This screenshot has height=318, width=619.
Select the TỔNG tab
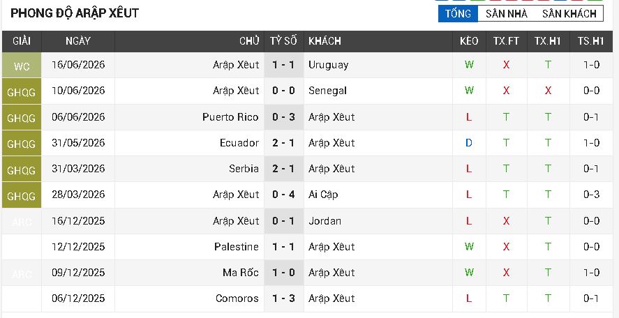tap(458, 14)
